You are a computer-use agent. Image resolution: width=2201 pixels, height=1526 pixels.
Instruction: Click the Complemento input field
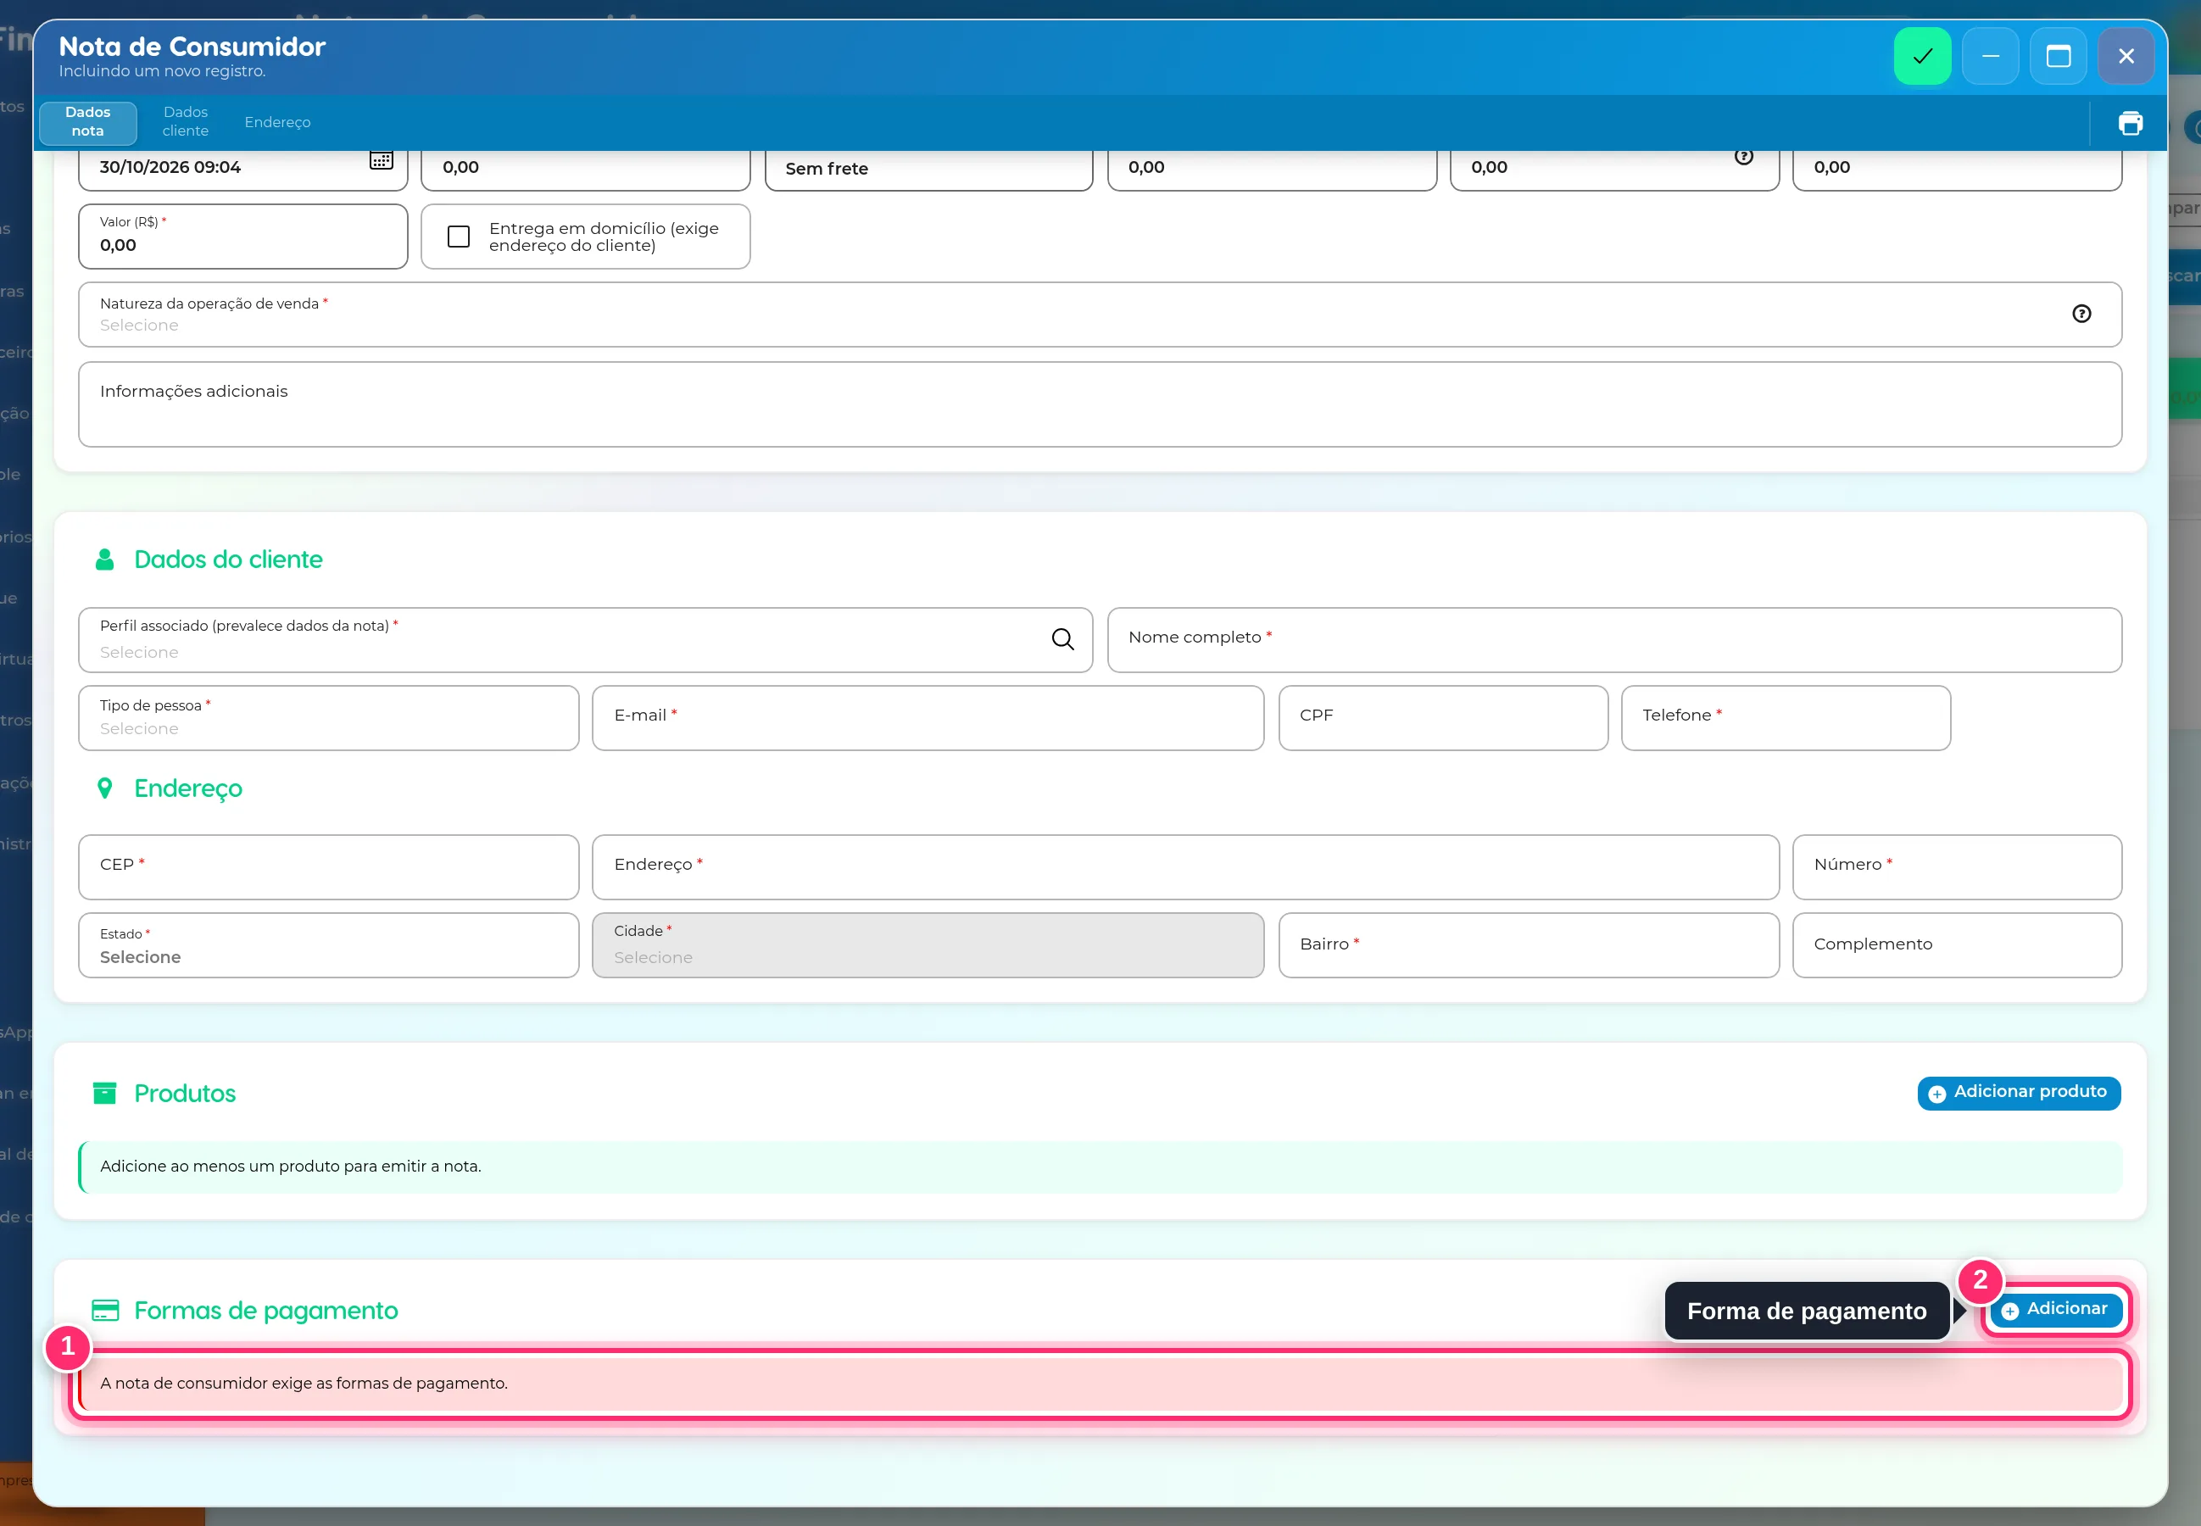(x=1956, y=945)
